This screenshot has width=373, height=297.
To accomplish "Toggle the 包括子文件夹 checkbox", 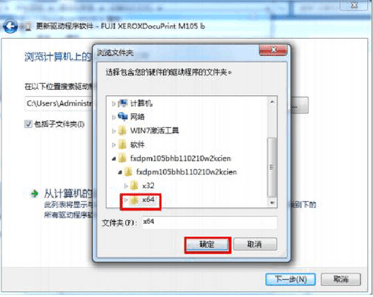I will 28,124.
